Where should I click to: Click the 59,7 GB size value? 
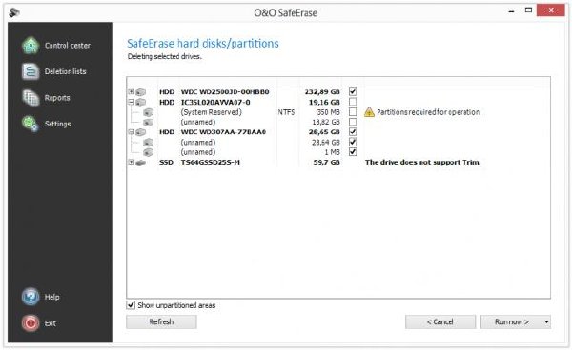(x=326, y=163)
